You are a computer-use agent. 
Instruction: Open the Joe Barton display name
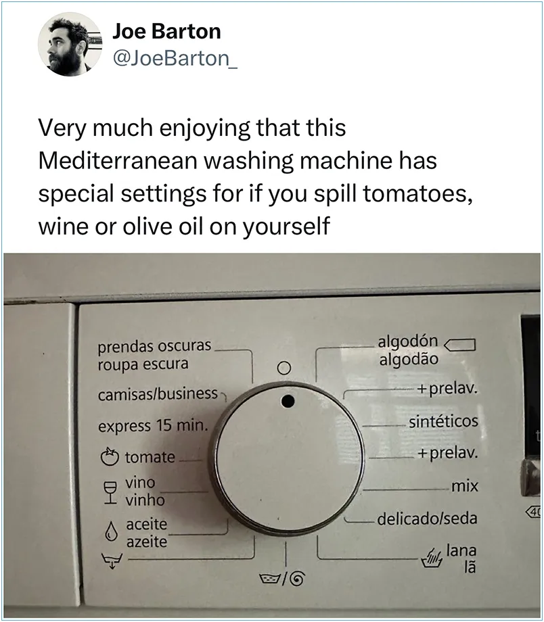(x=166, y=31)
